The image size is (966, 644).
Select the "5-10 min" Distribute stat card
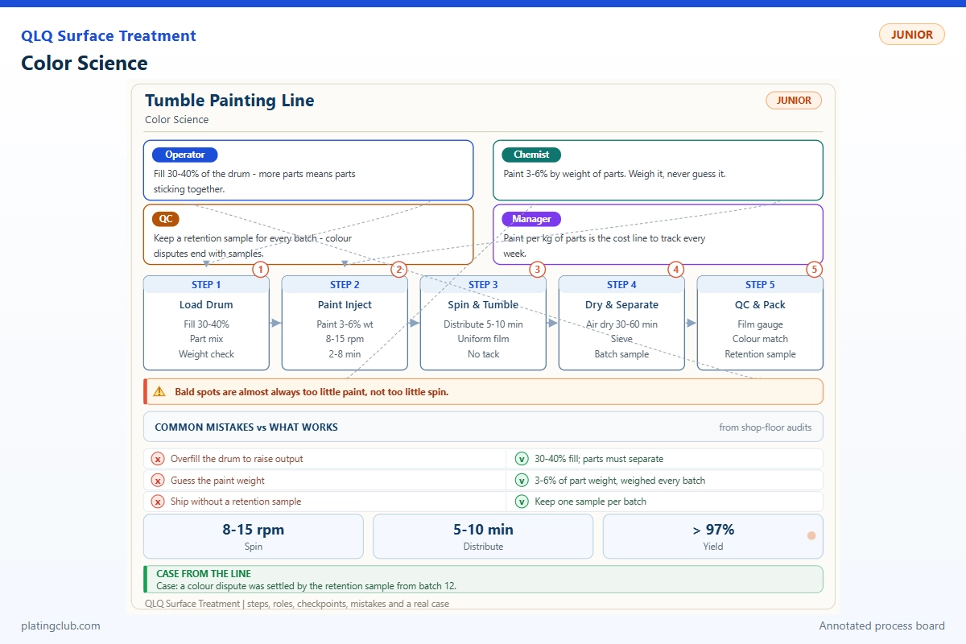pos(483,536)
